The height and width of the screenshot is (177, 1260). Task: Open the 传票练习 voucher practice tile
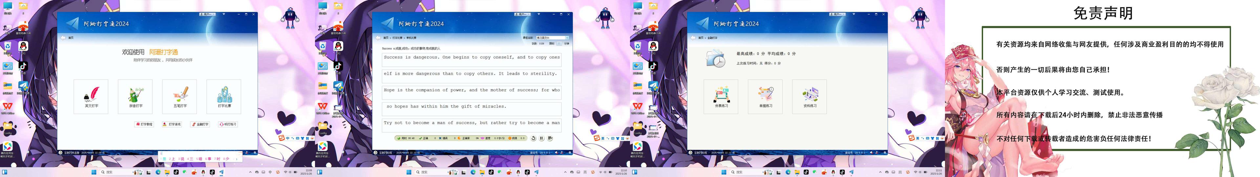721,96
